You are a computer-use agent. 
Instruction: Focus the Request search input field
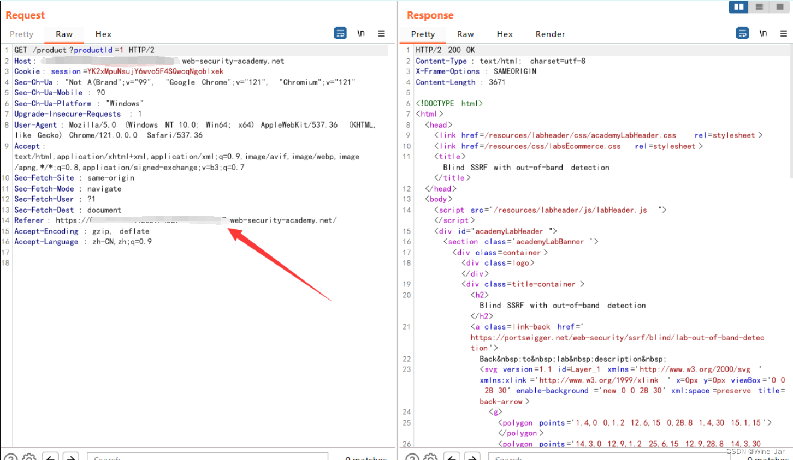coord(208,457)
